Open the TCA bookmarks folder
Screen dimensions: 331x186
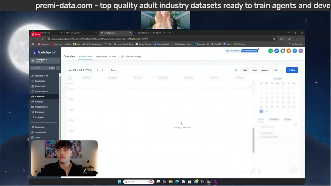108,44
